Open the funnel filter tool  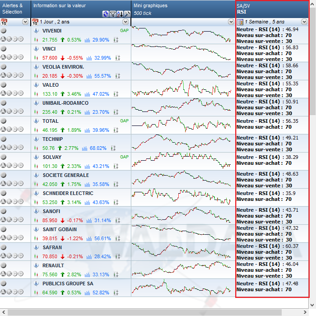pyautogui.click(x=113, y=14)
